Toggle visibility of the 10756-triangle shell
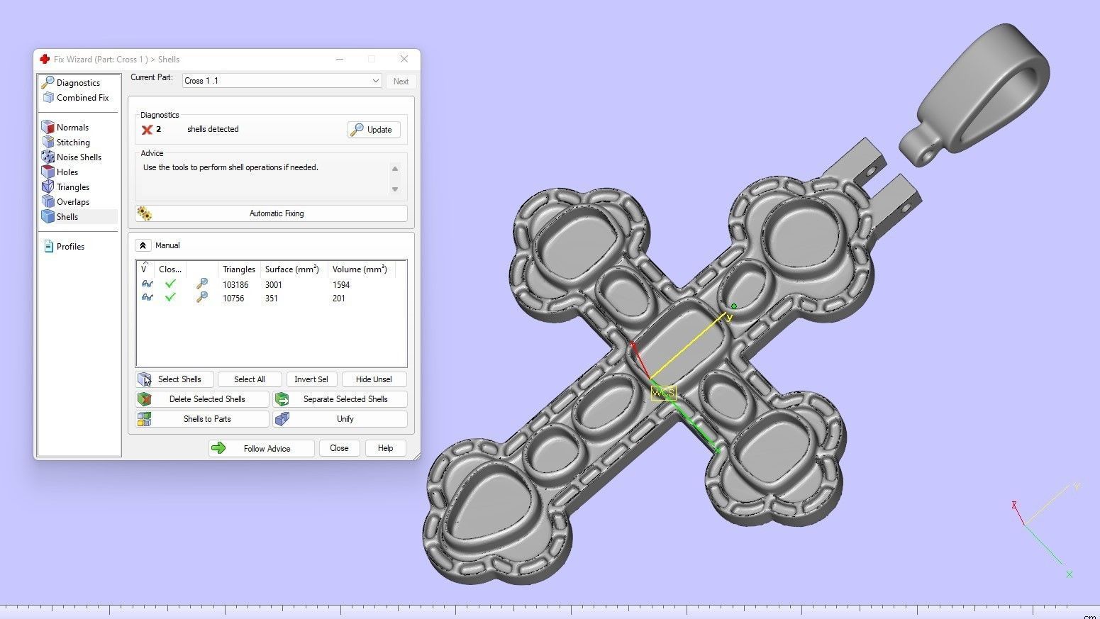Screen dimensions: 1100x619 tap(147, 298)
